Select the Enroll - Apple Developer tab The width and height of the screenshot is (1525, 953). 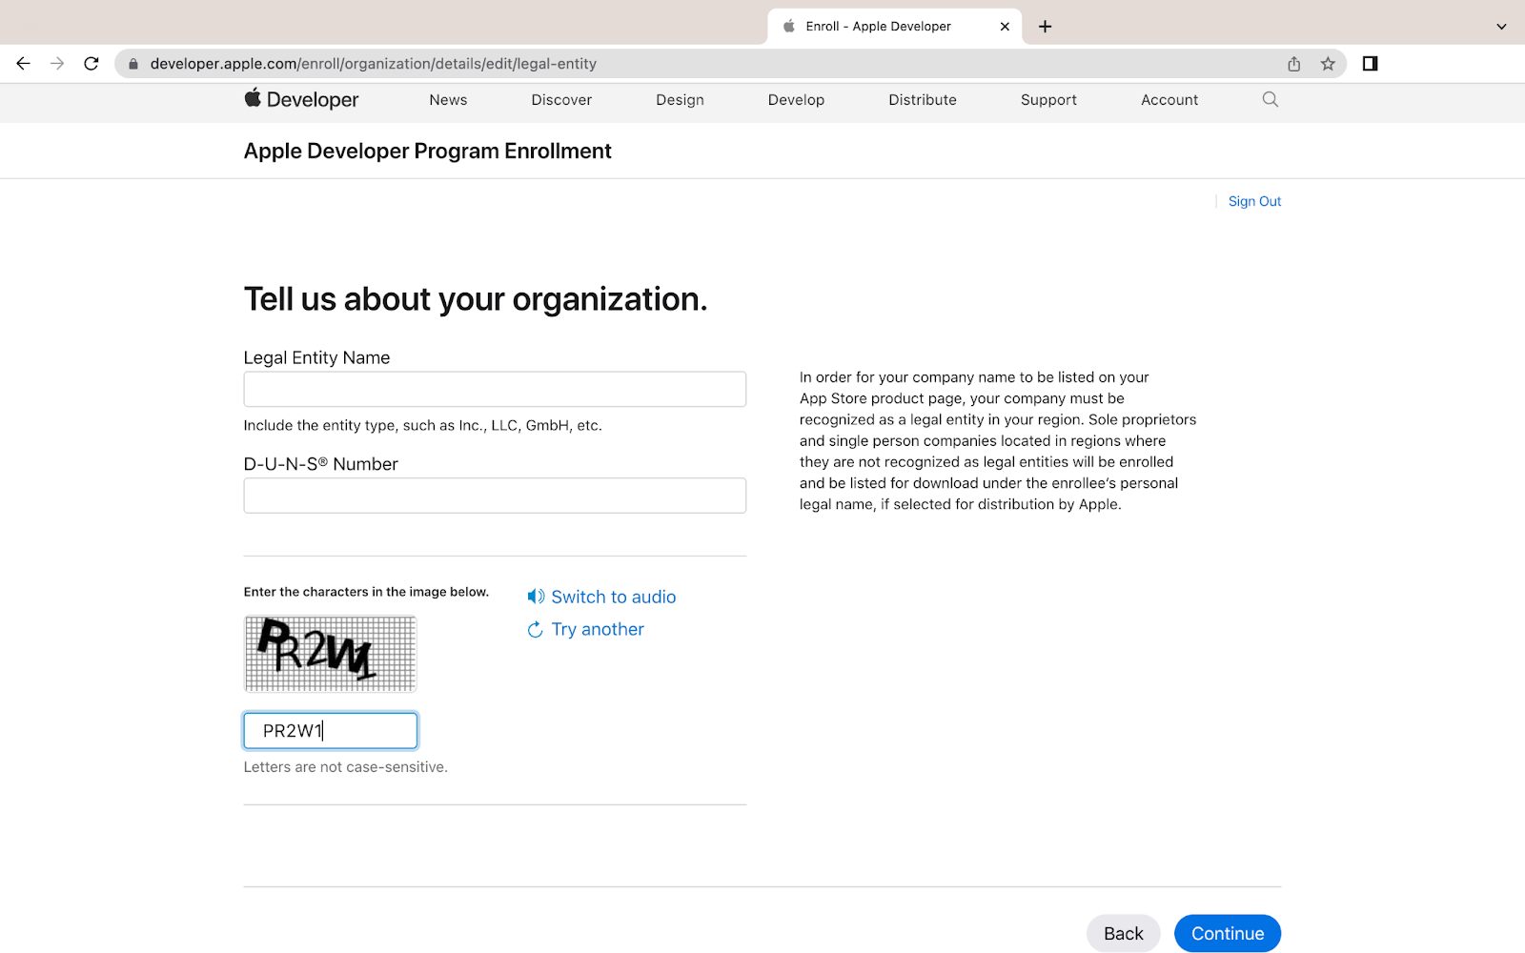894,27
